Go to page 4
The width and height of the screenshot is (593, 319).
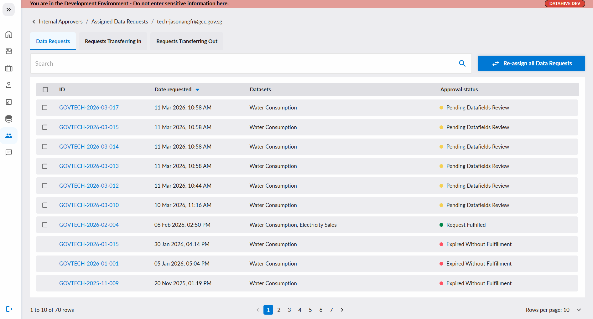[x=300, y=310]
